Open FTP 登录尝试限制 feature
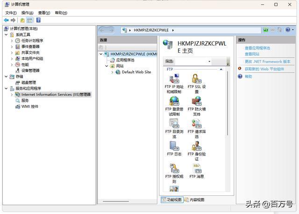Viewport: 299px width, 214px height. coord(174,106)
